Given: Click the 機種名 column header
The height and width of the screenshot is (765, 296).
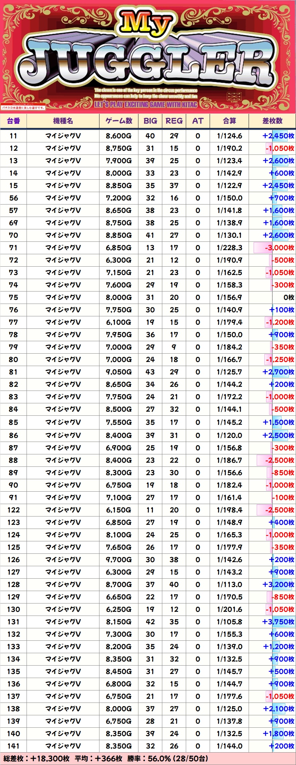Looking at the screenshot, I should (x=63, y=121).
